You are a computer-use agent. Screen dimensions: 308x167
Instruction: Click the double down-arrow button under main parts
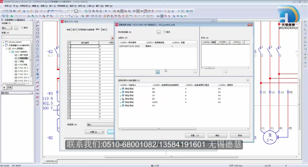click(195, 72)
